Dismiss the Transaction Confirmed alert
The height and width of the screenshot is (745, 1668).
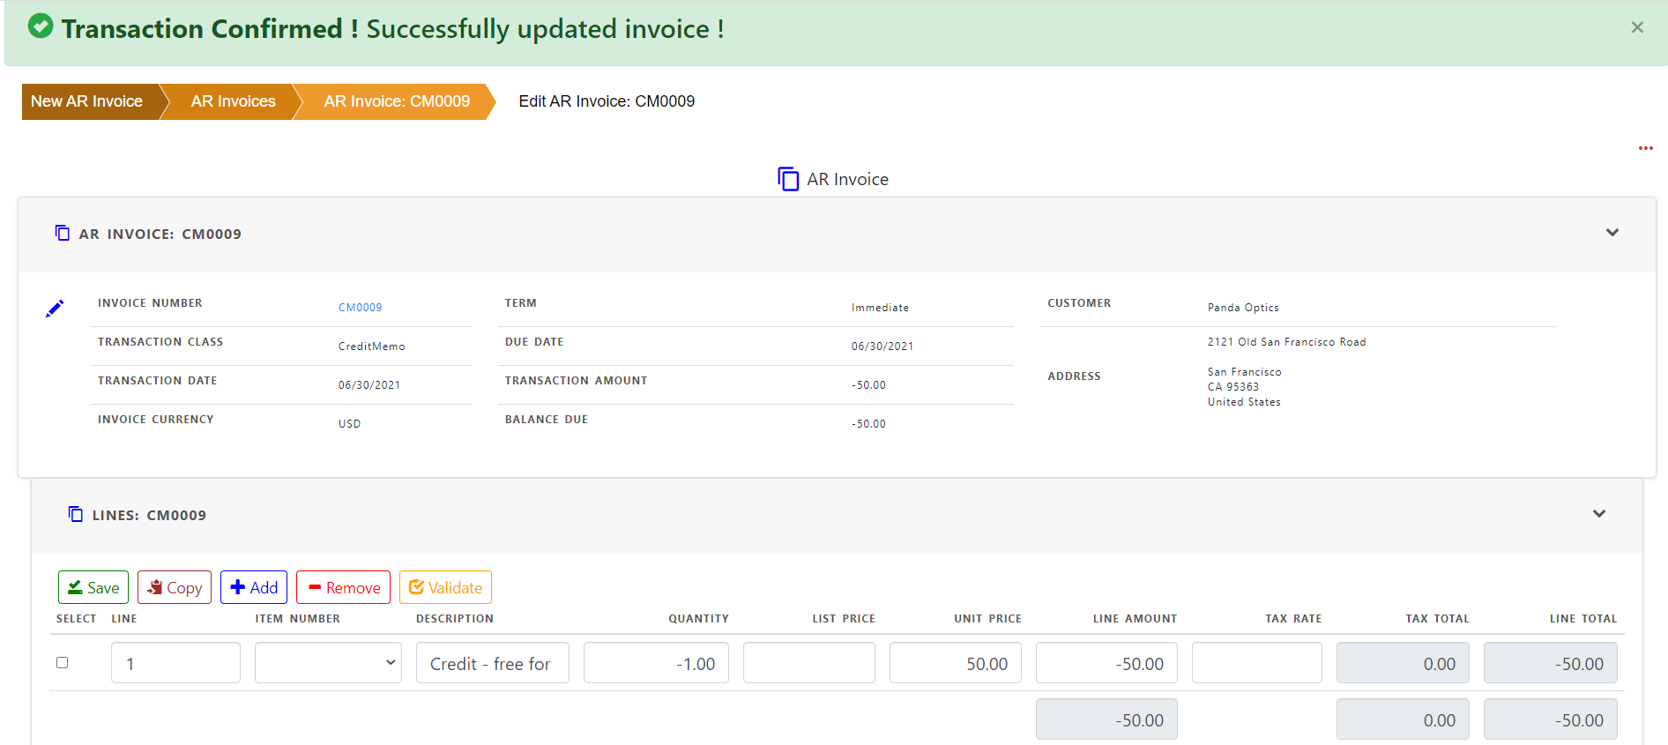(1637, 27)
